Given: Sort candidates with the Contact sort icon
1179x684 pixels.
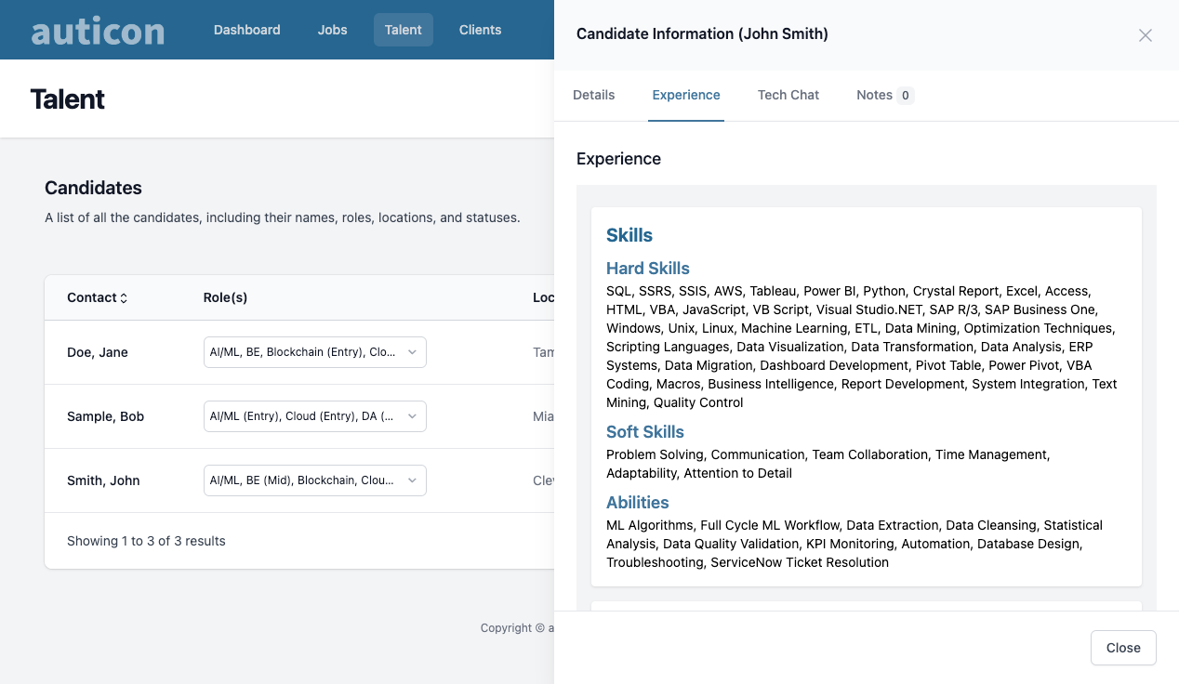Looking at the screenshot, I should 126,297.
